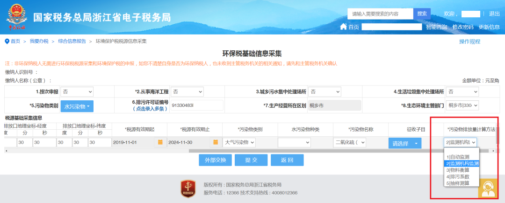Open the 从事海洋工程 dropdown
Screen dimensions: 505x203
(187, 91)
